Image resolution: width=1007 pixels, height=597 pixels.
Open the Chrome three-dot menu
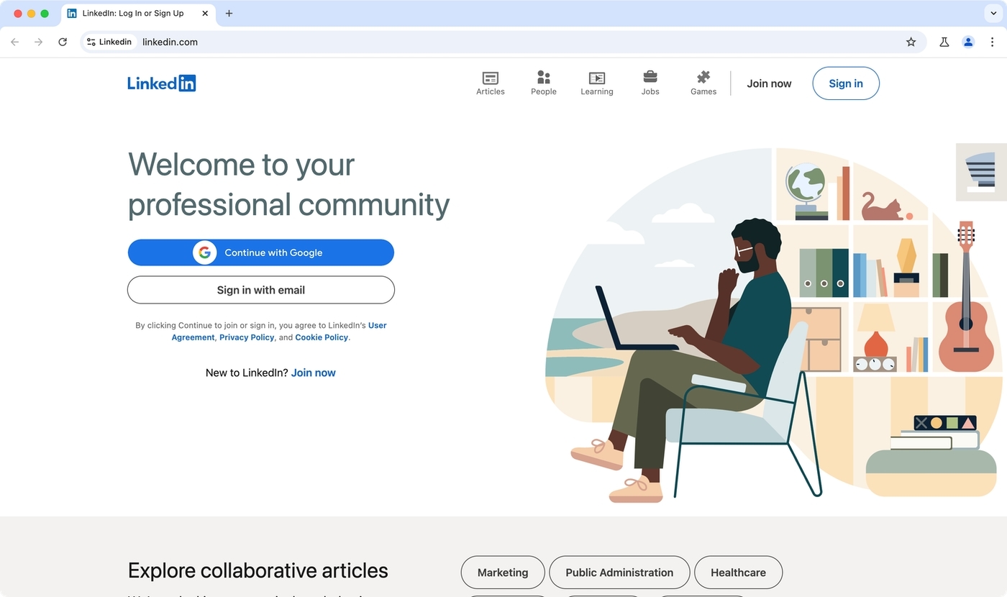tap(992, 42)
